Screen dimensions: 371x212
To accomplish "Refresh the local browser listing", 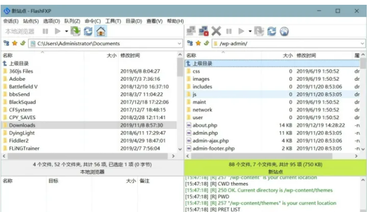I will 88,31.
